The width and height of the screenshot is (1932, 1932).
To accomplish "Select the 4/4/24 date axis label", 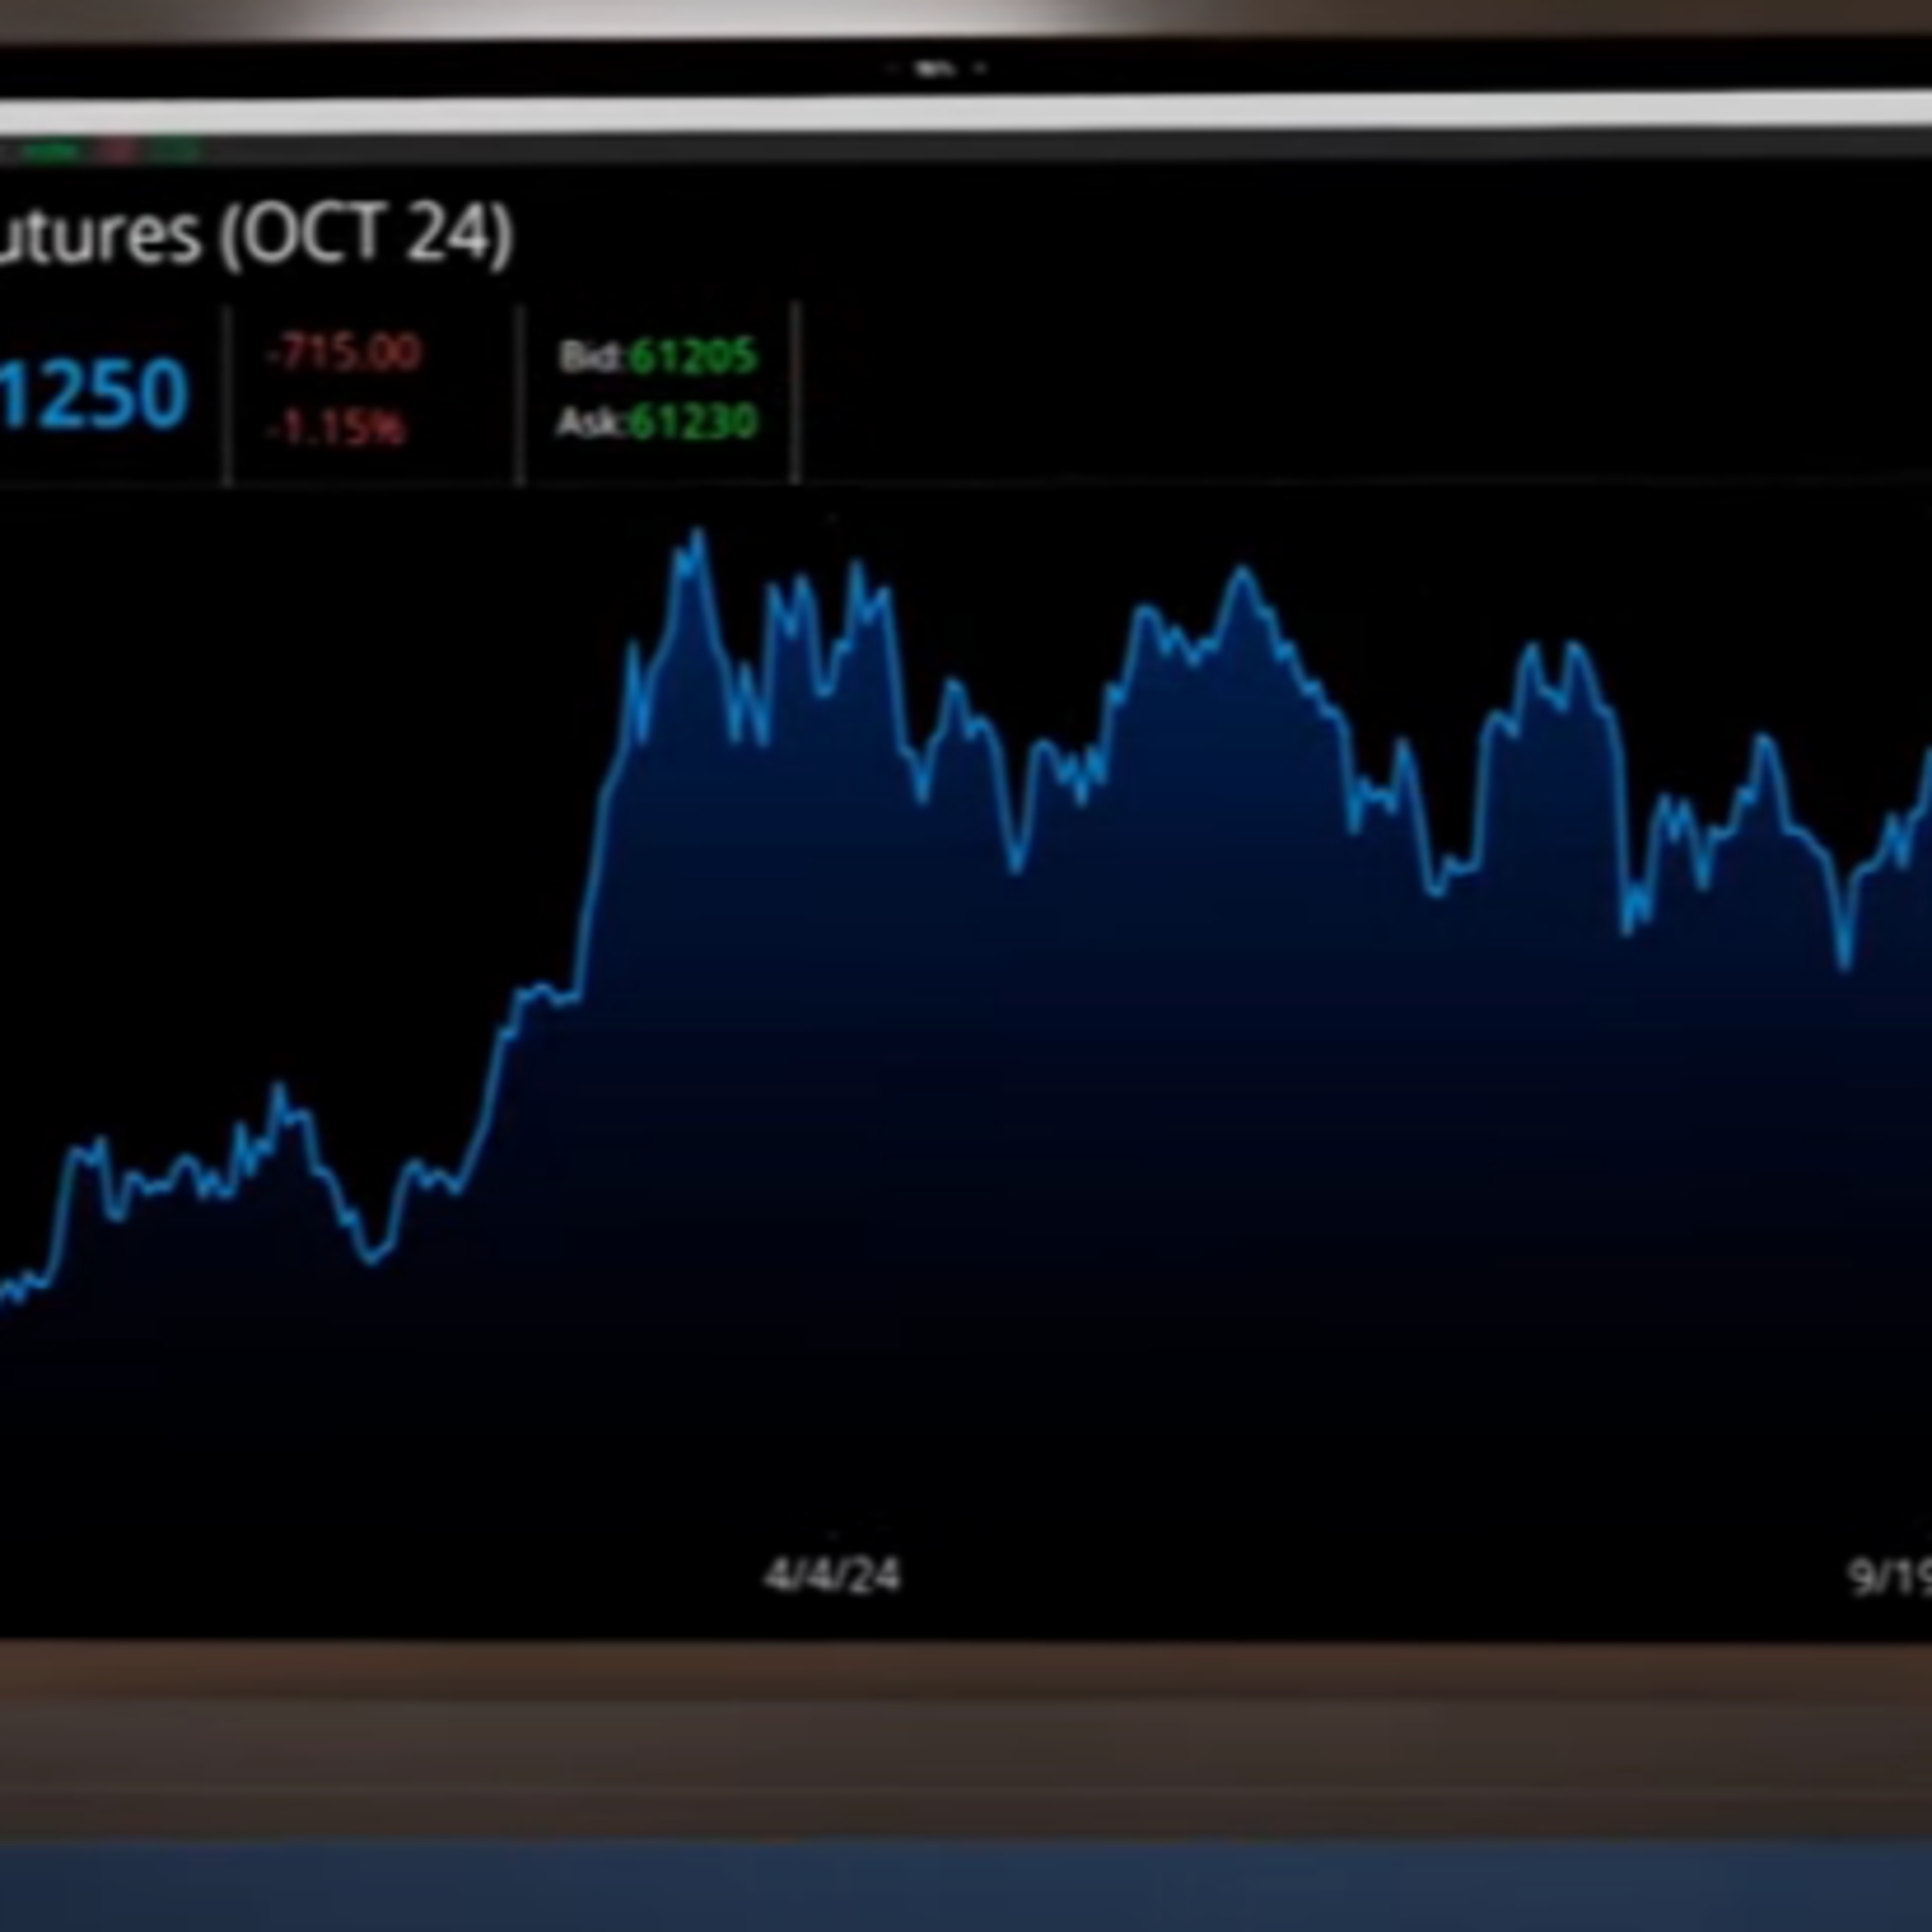I will click(x=832, y=1575).
